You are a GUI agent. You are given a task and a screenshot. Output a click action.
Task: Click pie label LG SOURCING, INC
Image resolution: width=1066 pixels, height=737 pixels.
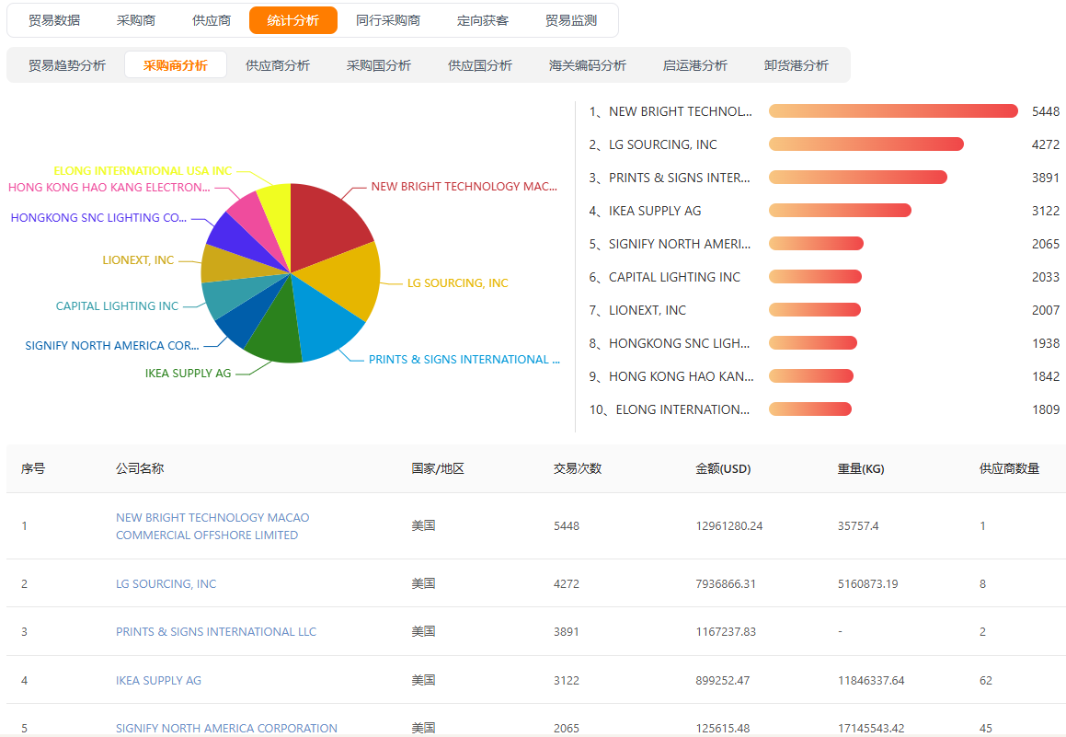pyautogui.click(x=457, y=282)
